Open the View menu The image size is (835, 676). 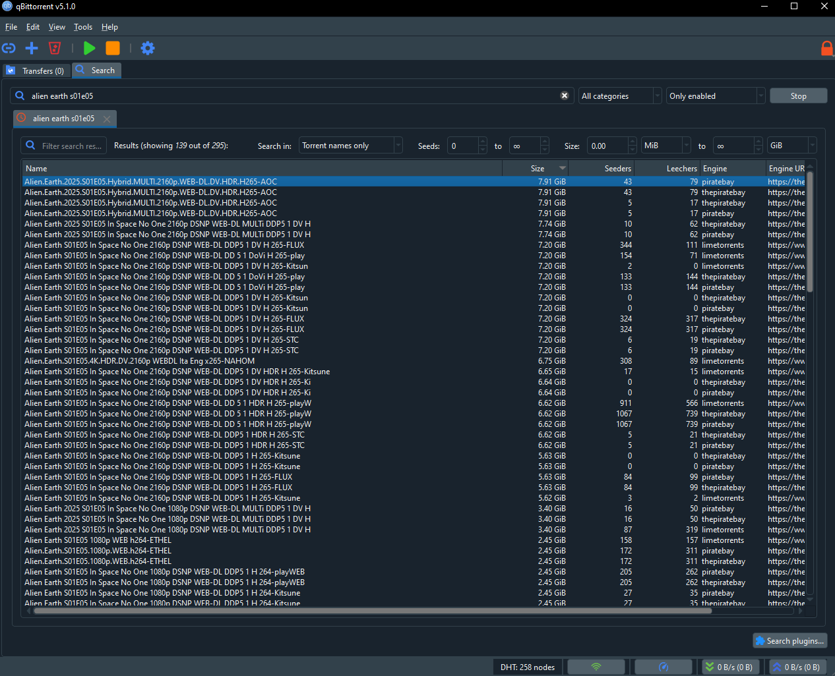[x=57, y=27]
